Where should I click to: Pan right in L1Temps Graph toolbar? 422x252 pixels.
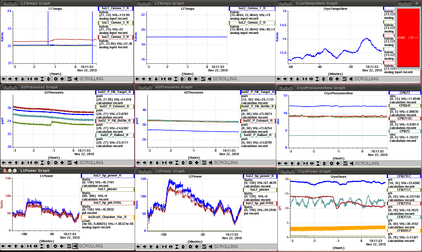pos(10,79)
